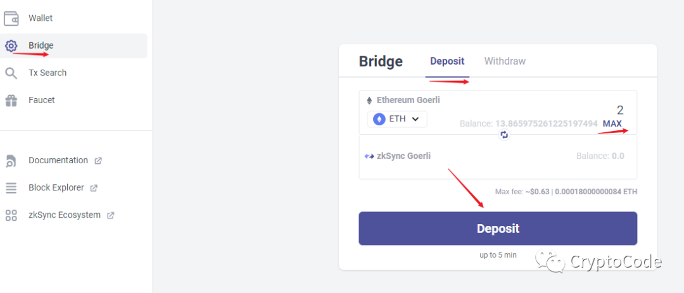Select the Deposit tab
The image size is (684, 293).
click(447, 61)
